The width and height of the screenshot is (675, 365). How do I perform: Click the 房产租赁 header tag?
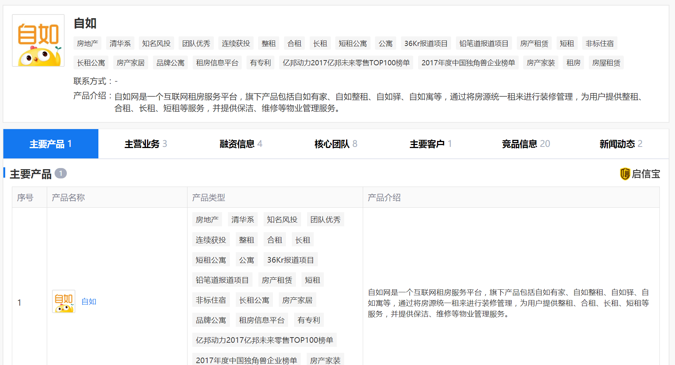click(x=534, y=43)
